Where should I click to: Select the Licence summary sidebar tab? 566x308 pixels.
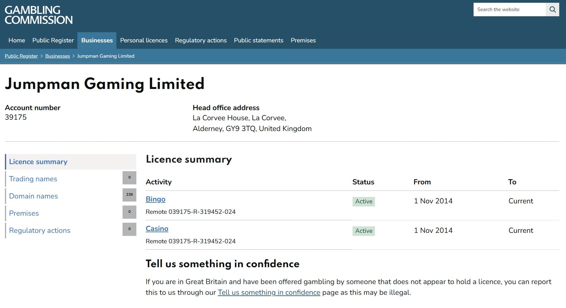pos(38,162)
